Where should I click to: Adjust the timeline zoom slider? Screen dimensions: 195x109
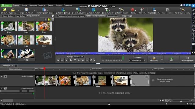pyautogui.click(x=181, y=101)
